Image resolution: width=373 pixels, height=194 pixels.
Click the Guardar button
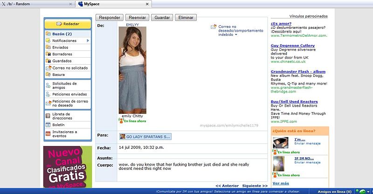pos(162,18)
